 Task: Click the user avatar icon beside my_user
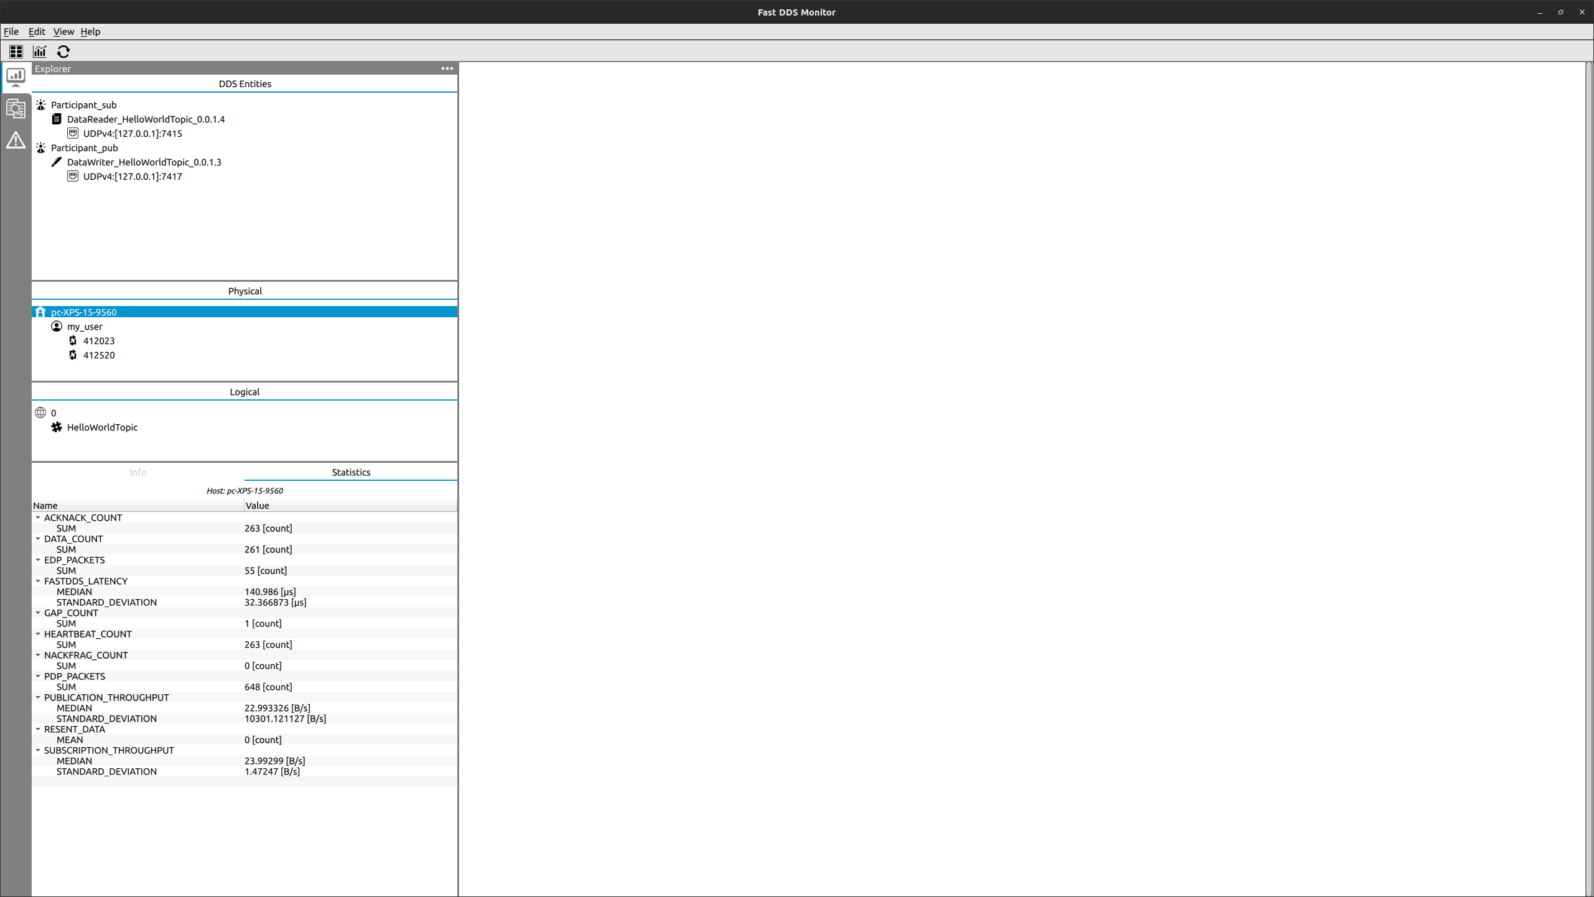57,326
